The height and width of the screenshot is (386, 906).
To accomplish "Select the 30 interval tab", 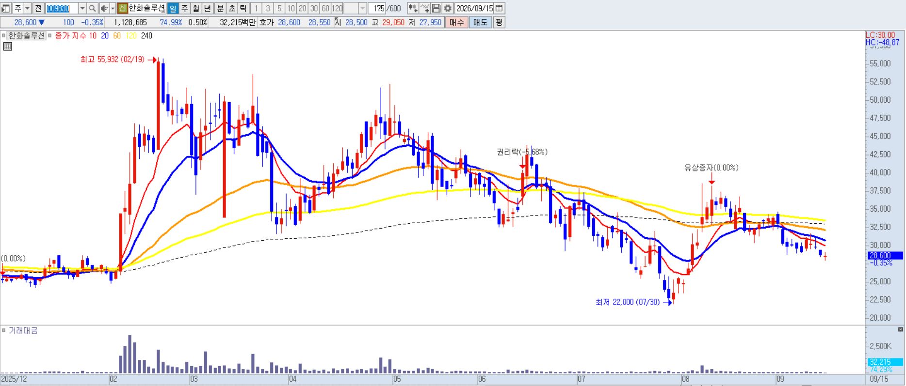I will (314, 8).
